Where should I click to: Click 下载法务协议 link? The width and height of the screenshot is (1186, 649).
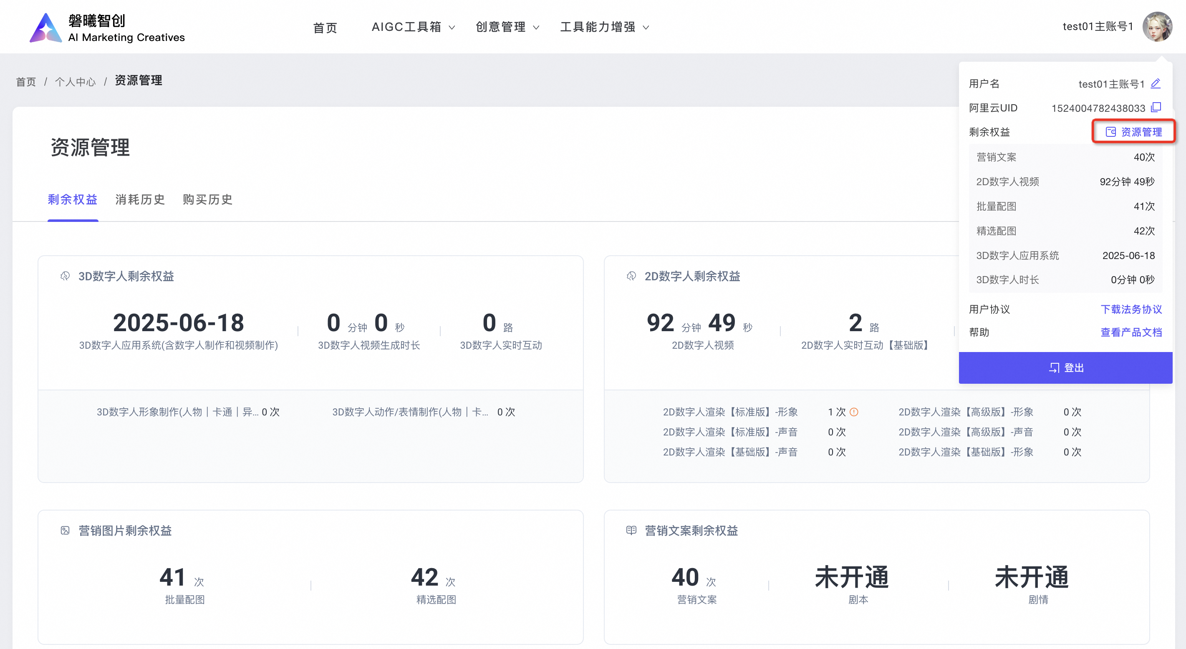[x=1131, y=309]
